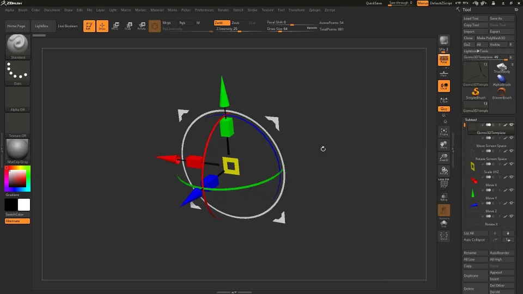This screenshot has width=523, height=294.
Task: Click the Frame view icon
Action: click(x=444, y=131)
